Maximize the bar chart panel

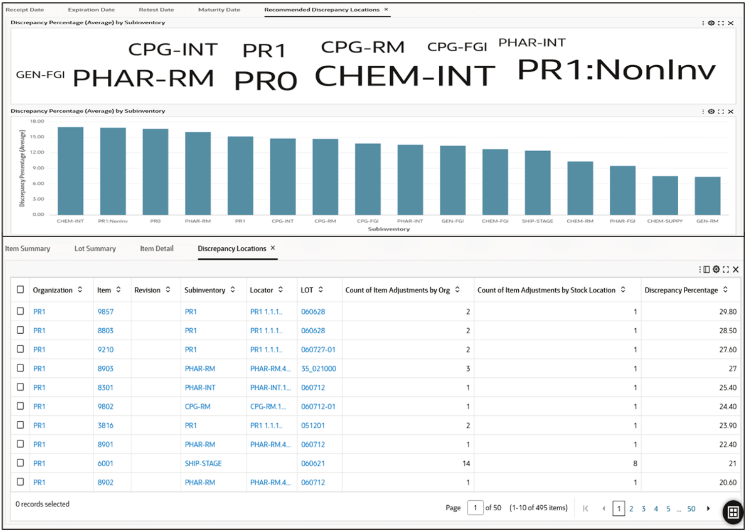721,112
